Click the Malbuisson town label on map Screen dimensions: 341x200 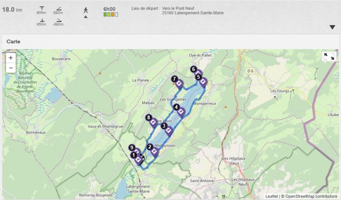165,145
